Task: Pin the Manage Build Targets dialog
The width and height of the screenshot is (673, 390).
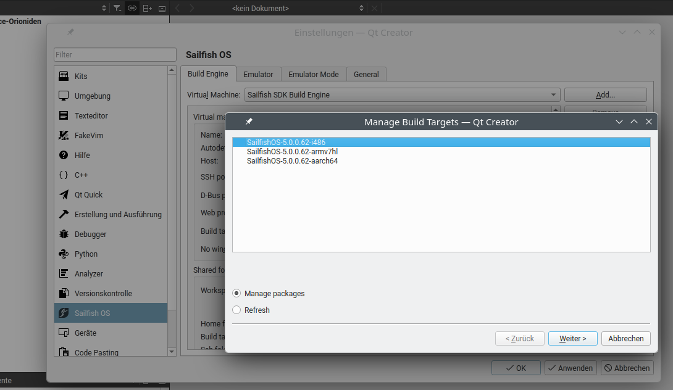Action: pyautogui.click(x=249, y=122)
